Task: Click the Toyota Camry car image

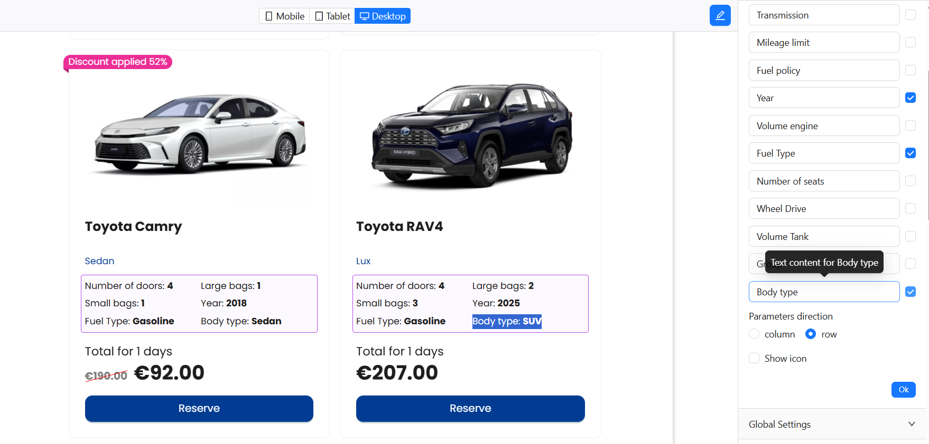Action: point(199,134)
